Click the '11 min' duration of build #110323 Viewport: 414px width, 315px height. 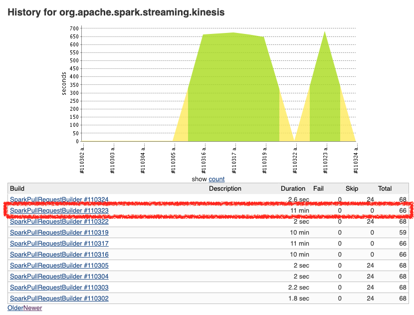300,211
